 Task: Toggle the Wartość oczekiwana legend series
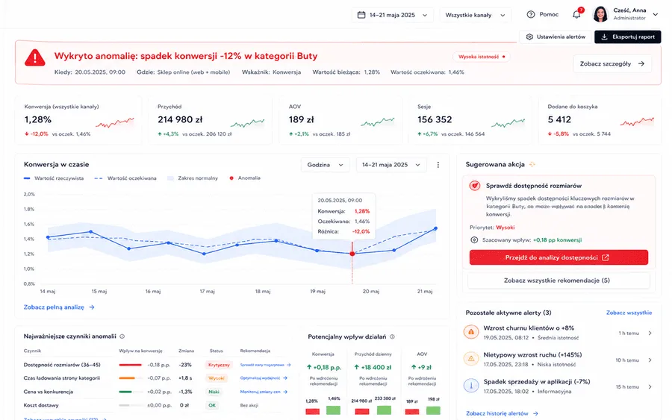[x=125, y=178]
